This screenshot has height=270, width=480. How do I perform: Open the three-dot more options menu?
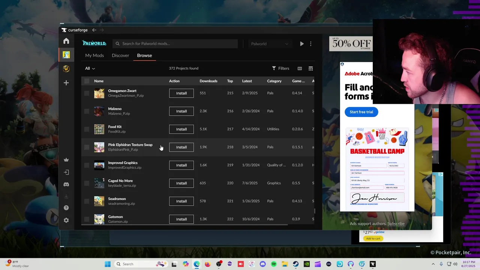coord(310,44)
